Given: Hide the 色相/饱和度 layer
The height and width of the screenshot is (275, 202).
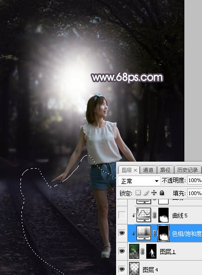Looking at the screenshot, I should (x=122, y=233).
